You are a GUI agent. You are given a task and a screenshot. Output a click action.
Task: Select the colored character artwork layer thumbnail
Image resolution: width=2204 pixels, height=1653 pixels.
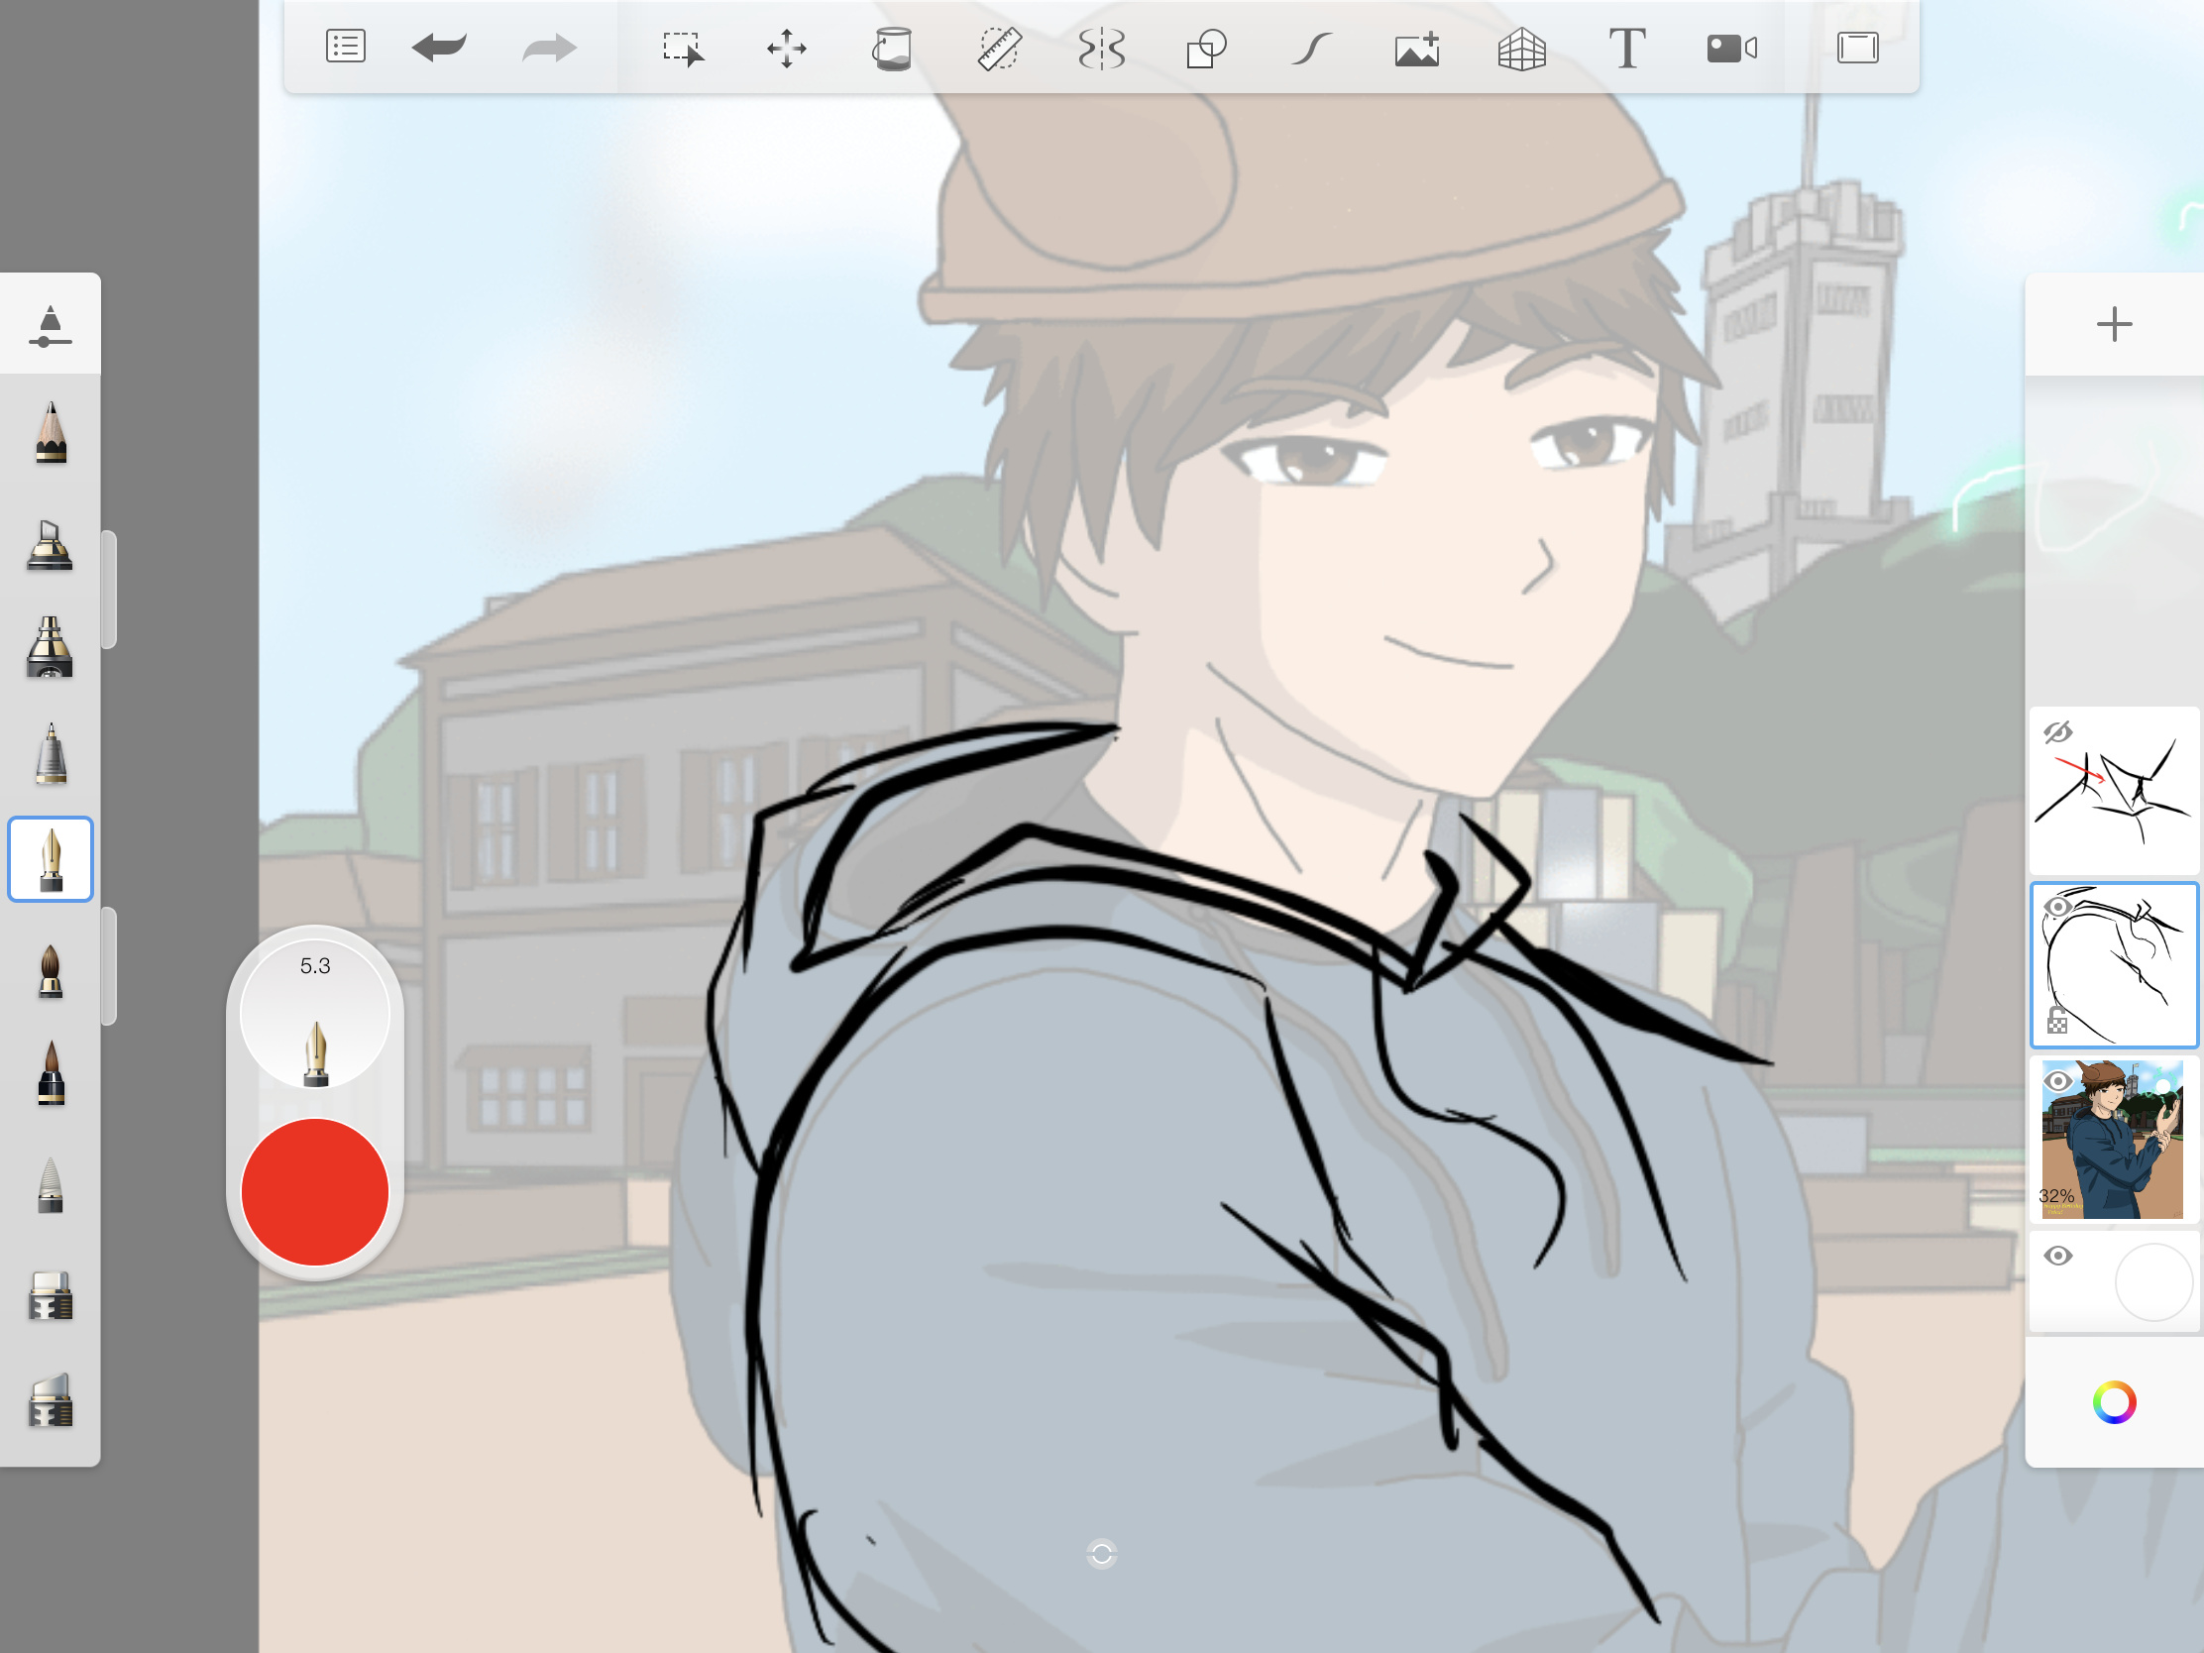pos(2118,1146)
